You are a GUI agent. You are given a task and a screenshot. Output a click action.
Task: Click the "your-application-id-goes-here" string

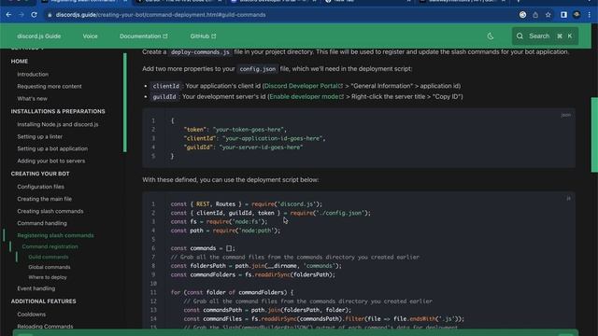[273, 138]
